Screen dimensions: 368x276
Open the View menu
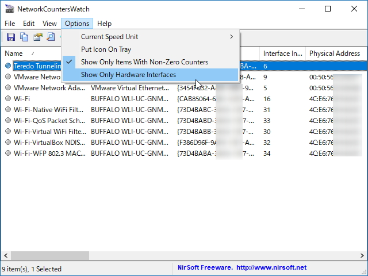pyautogui.click(x=49, y=24)
